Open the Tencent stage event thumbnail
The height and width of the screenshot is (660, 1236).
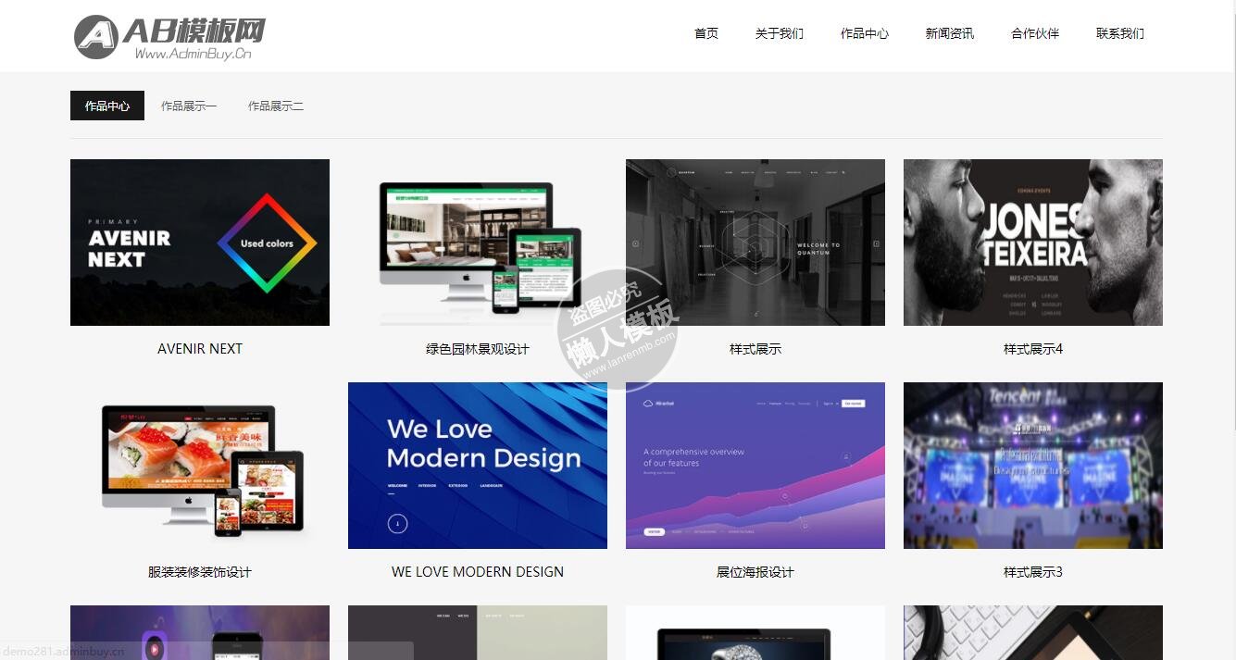coord(1033,466)
